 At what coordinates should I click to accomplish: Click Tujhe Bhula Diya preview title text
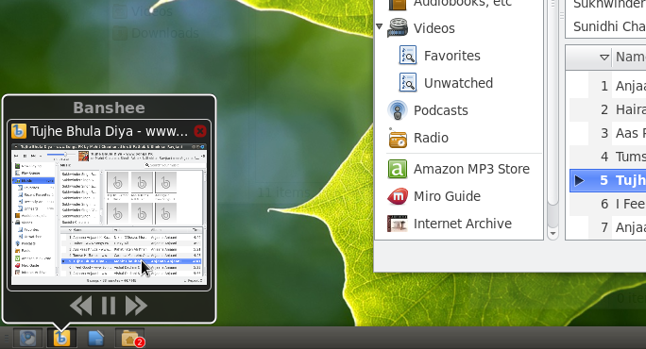click(109, 131)
